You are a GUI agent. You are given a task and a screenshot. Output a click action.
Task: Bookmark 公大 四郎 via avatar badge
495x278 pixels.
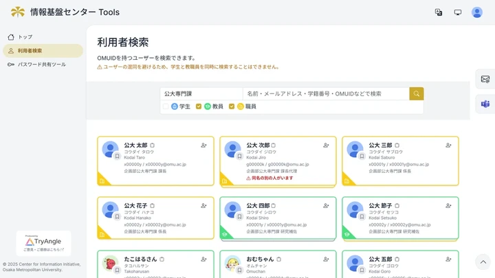click(x=239, y=216)
